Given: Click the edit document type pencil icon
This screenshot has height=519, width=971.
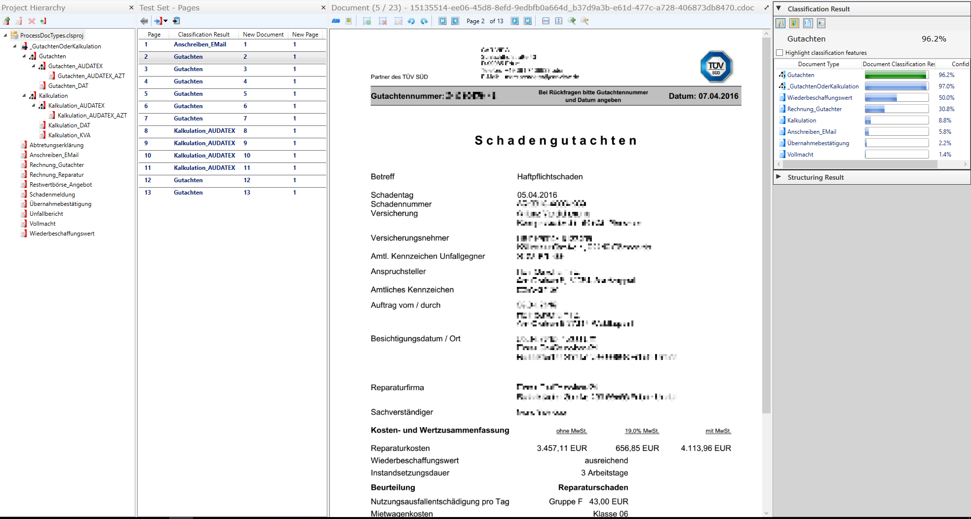Looking at the screenshot, I should coord(19,21).
